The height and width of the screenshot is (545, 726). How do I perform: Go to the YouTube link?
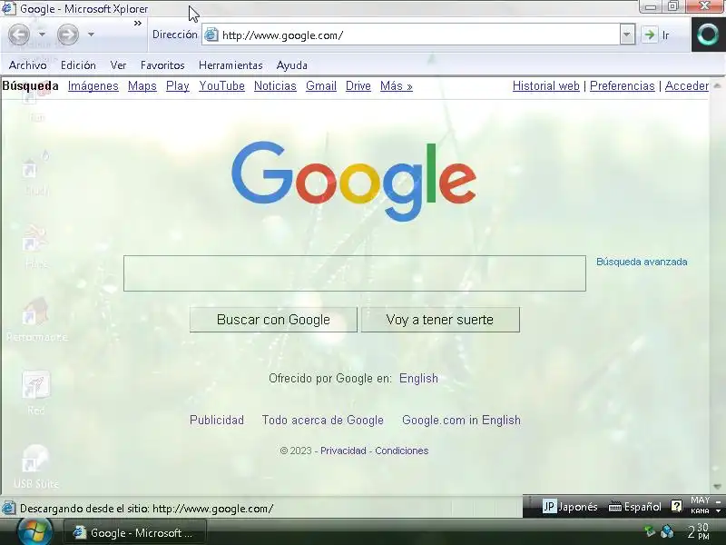(221, 85)
